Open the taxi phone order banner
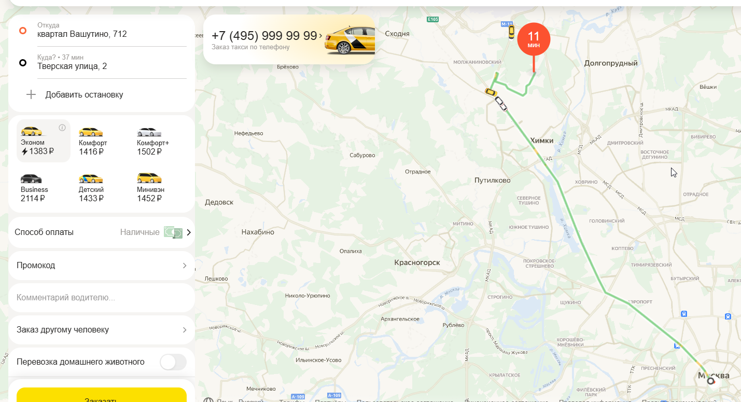741x402 pixels. pos(289,39)
